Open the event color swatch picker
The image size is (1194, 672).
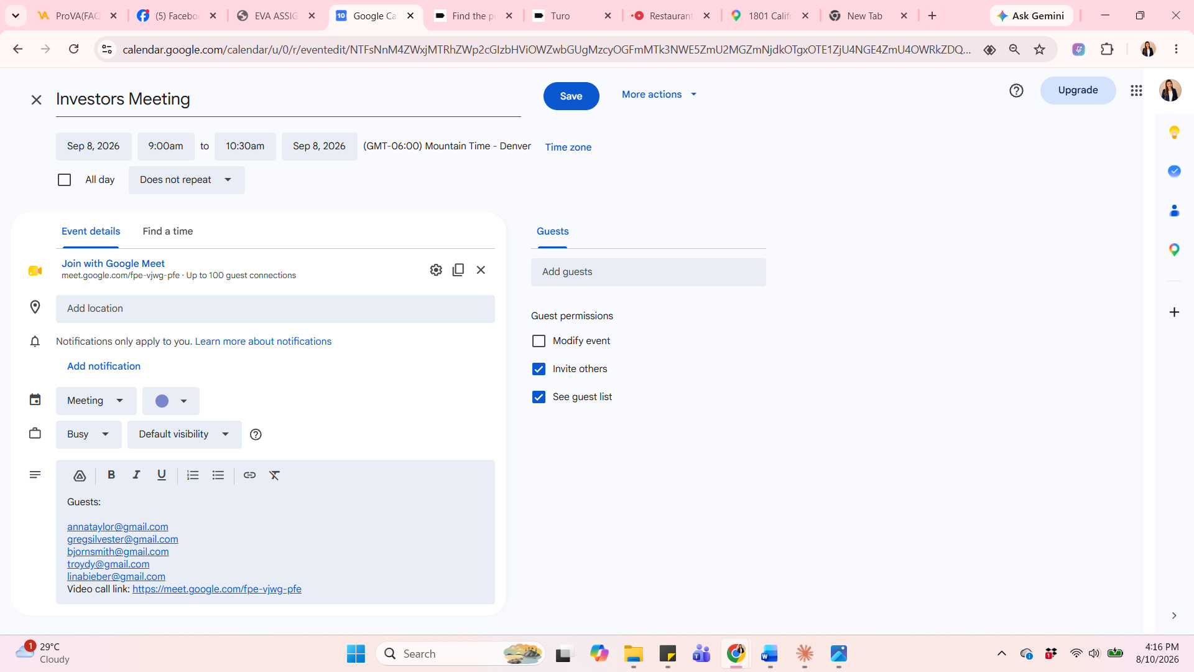[170, 401]
